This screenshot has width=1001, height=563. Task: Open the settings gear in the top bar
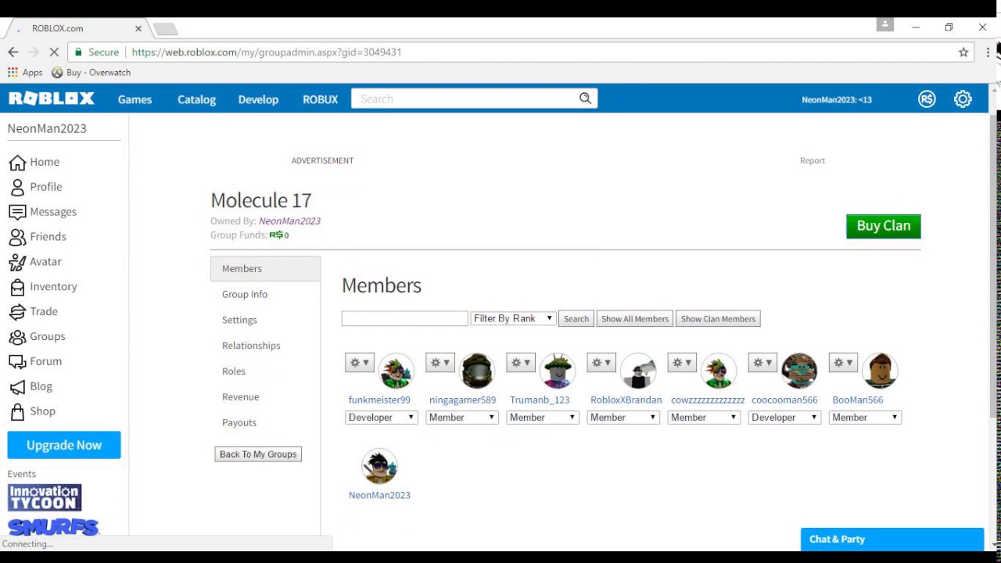[963, 99]
